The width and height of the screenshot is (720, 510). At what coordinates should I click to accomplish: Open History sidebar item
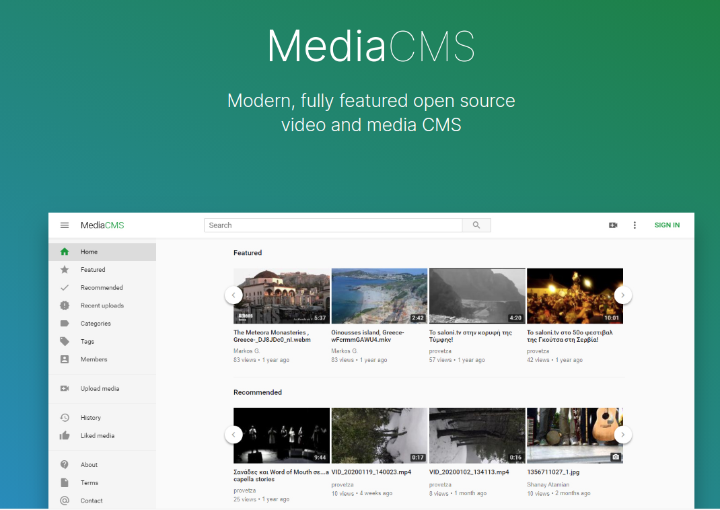102,418
